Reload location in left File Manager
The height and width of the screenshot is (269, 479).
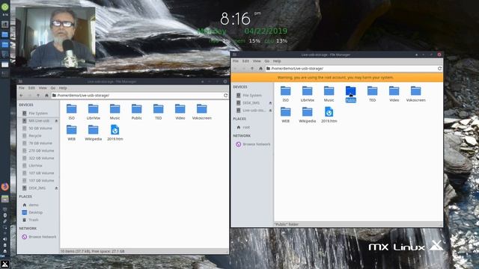(x=225, y=96)
